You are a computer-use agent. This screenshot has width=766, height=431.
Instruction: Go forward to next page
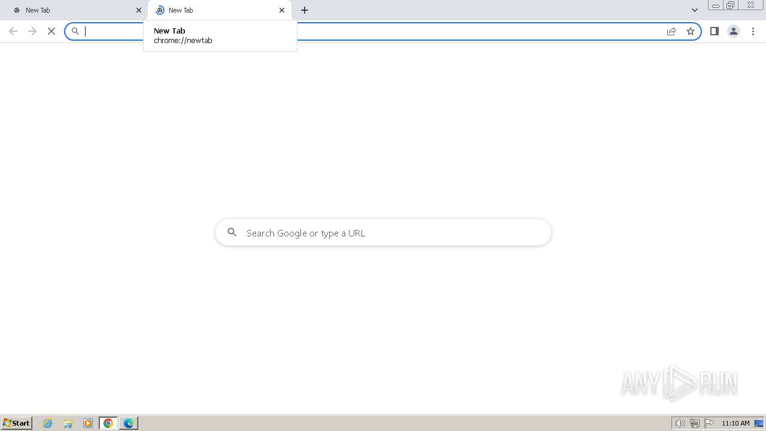[x=32, y=31]
